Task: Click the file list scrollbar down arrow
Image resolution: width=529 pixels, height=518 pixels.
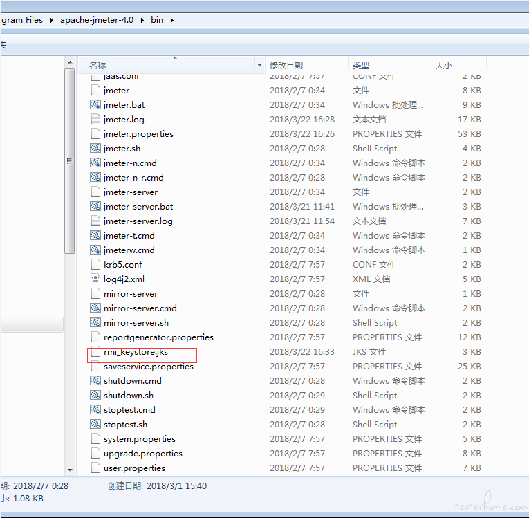Action: coord(70,469)
